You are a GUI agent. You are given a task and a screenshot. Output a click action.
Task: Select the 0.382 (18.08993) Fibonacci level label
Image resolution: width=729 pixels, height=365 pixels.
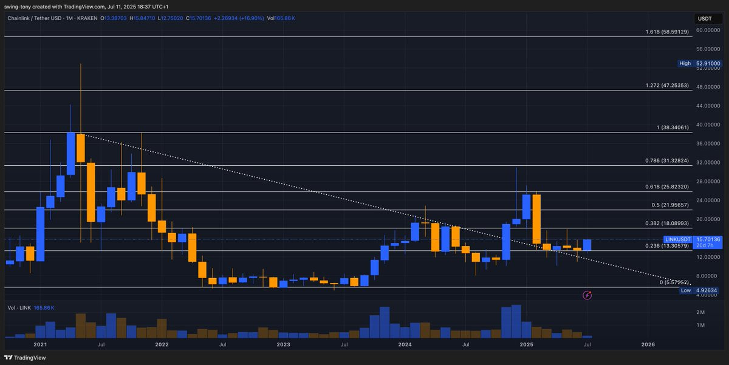point(667,223)
